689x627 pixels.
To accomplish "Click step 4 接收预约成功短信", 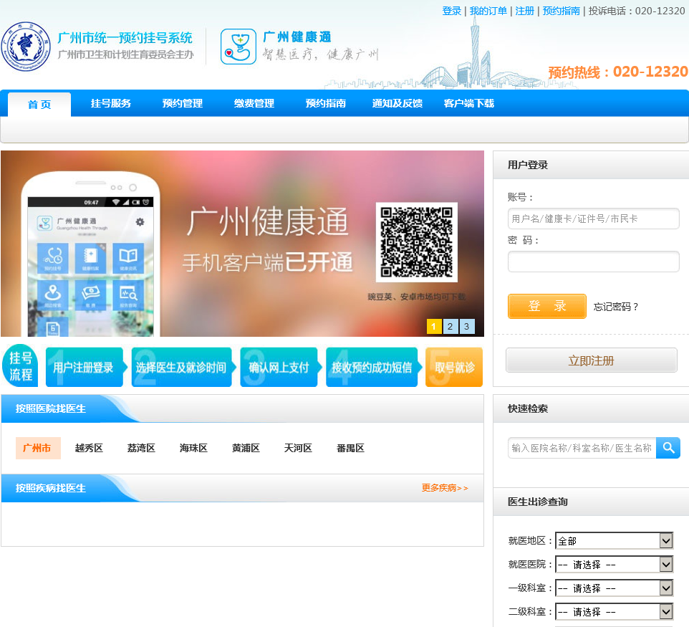I will click(x=372, y=367).
